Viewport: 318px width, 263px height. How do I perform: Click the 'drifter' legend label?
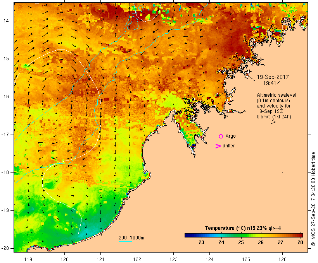(228, 146)
